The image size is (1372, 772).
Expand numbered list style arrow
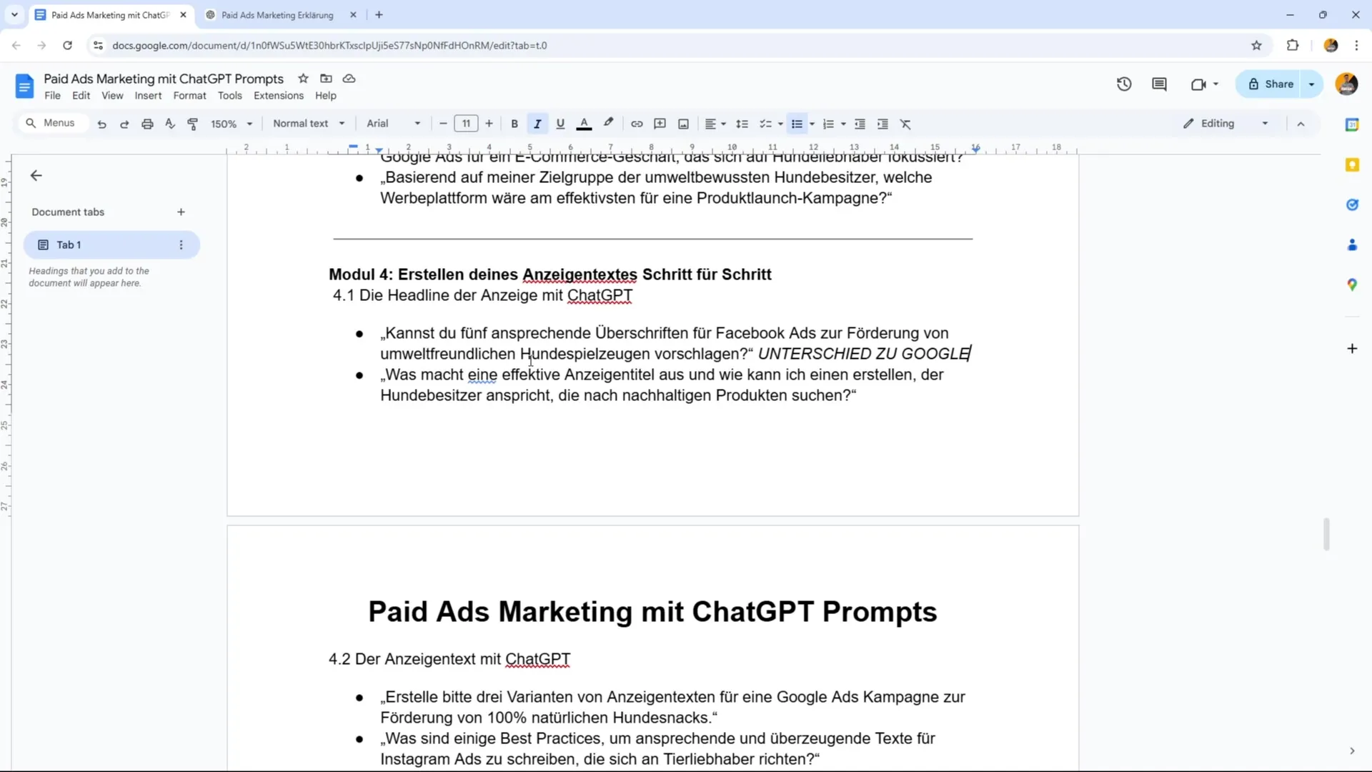[x=844, y=124]
